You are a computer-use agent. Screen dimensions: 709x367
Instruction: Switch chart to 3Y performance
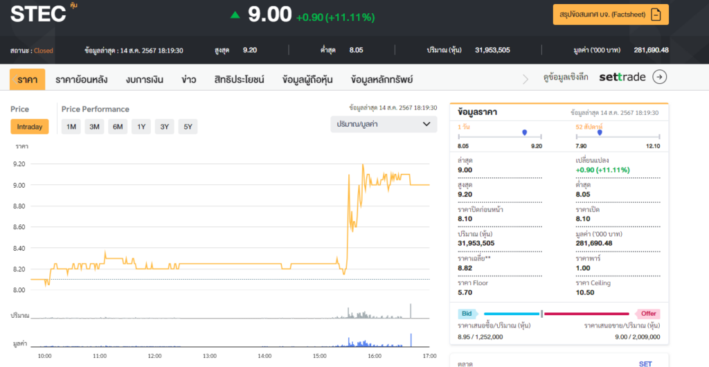(x=165, y=127)
